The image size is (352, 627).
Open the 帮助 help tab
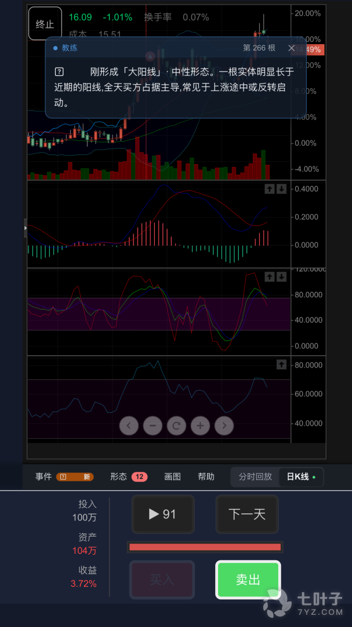coord(206,477)
